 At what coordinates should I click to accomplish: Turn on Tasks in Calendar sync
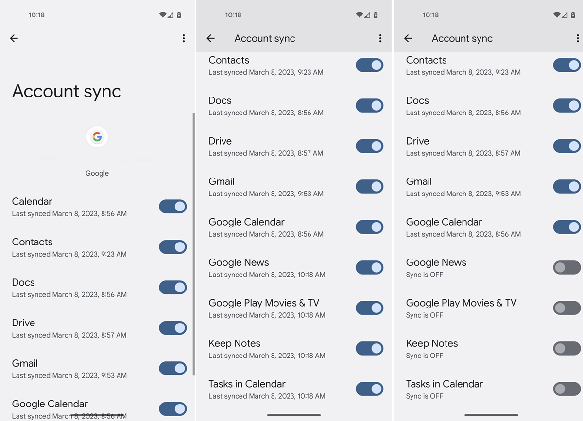(x=566, y=389)
